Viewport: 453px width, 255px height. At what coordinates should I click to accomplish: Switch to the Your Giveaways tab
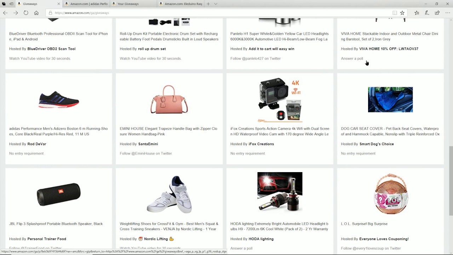tap(133, 4)
